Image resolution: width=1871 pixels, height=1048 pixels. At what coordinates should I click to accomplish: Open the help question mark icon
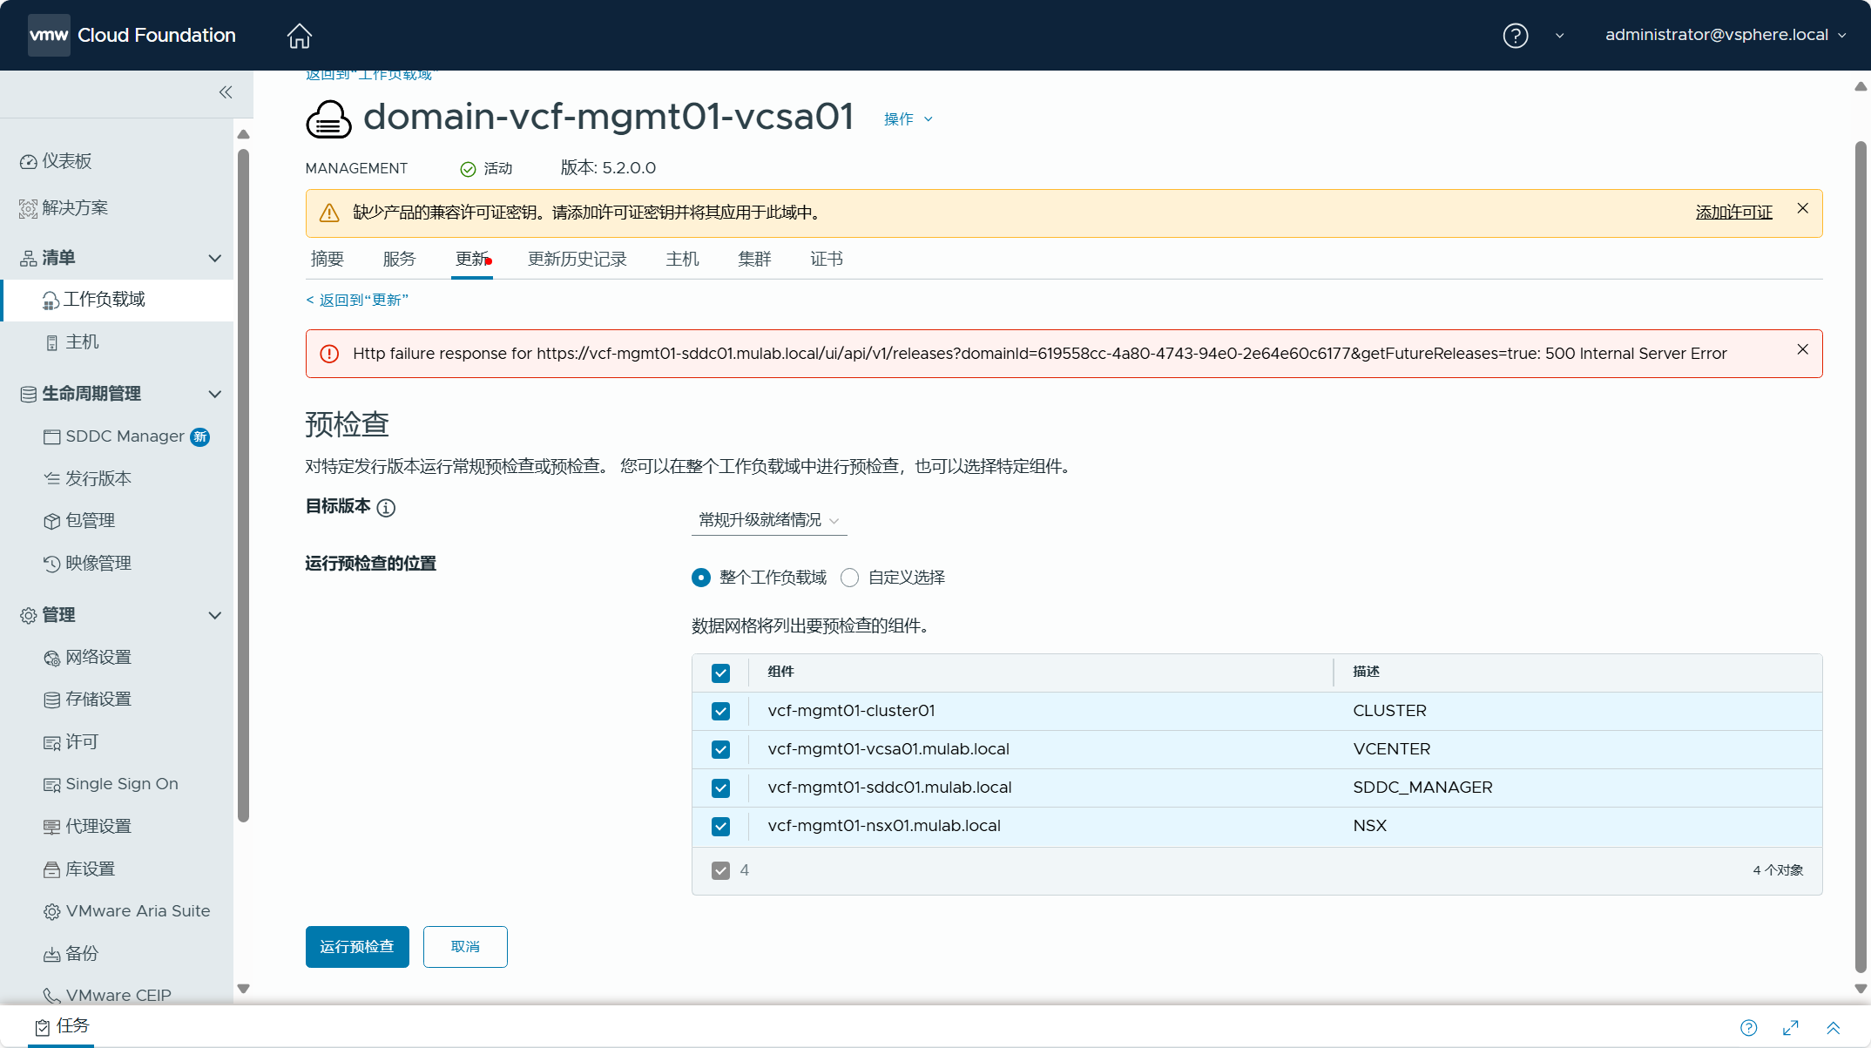(1515, 36)
